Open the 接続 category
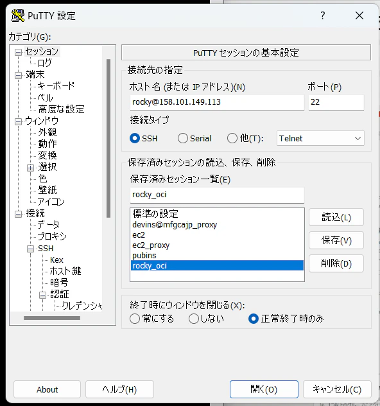 (x=35, y=213)
